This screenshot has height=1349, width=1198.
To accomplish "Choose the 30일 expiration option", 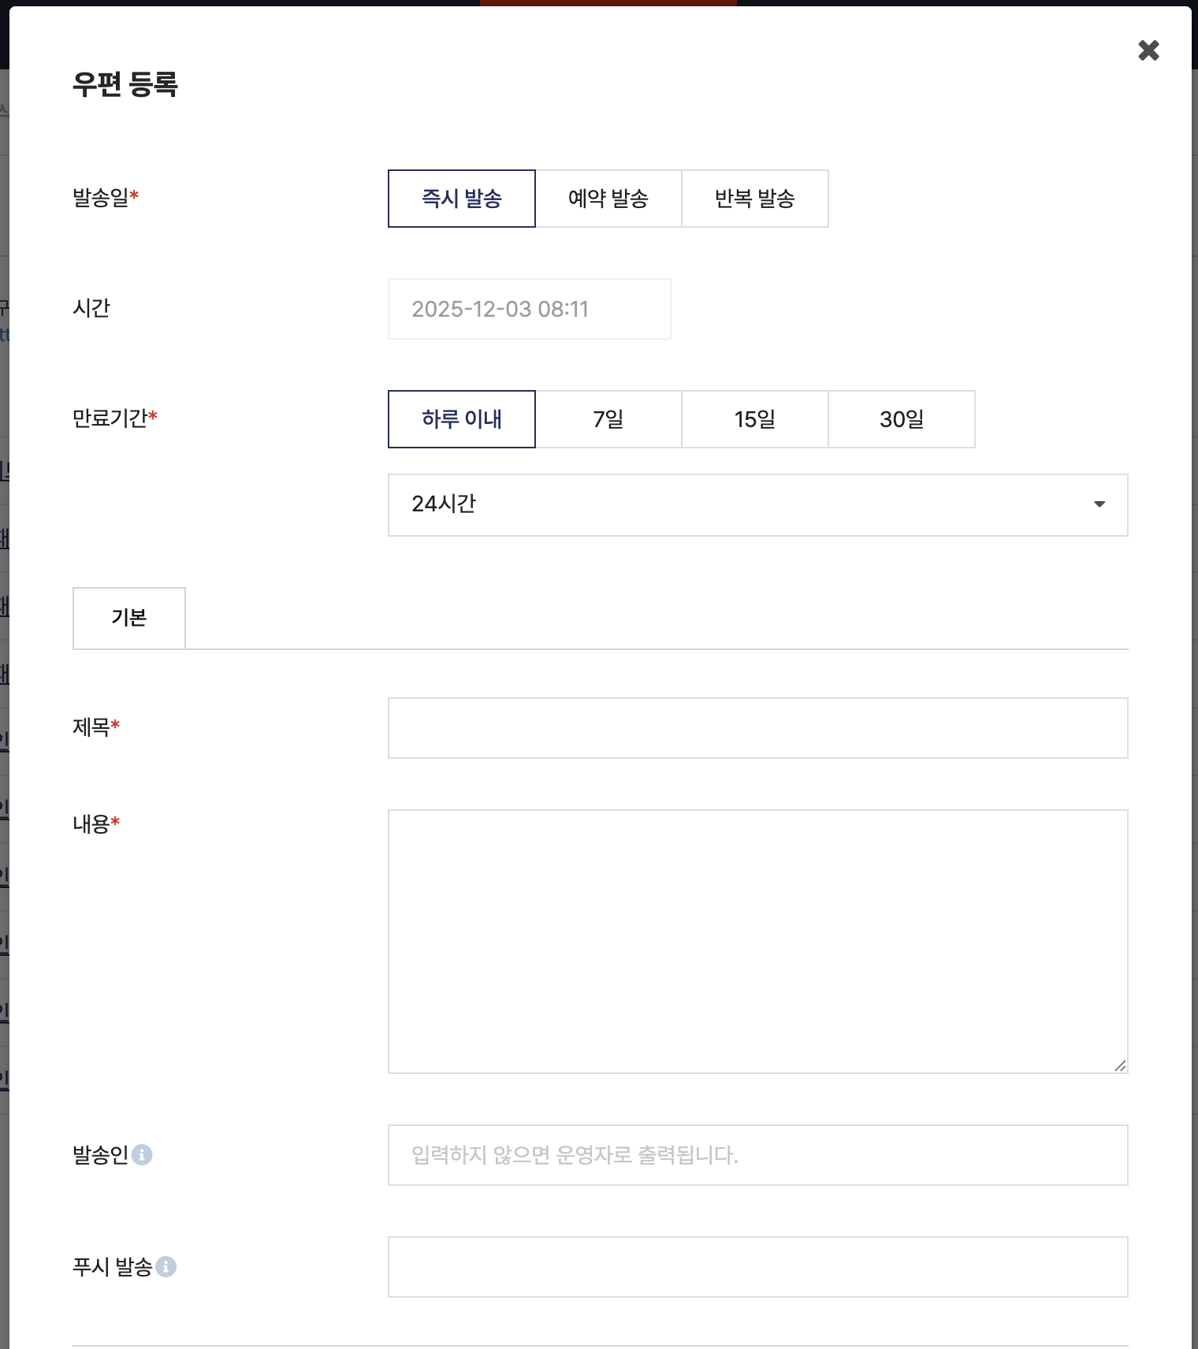I will click(x=901, y=419).
